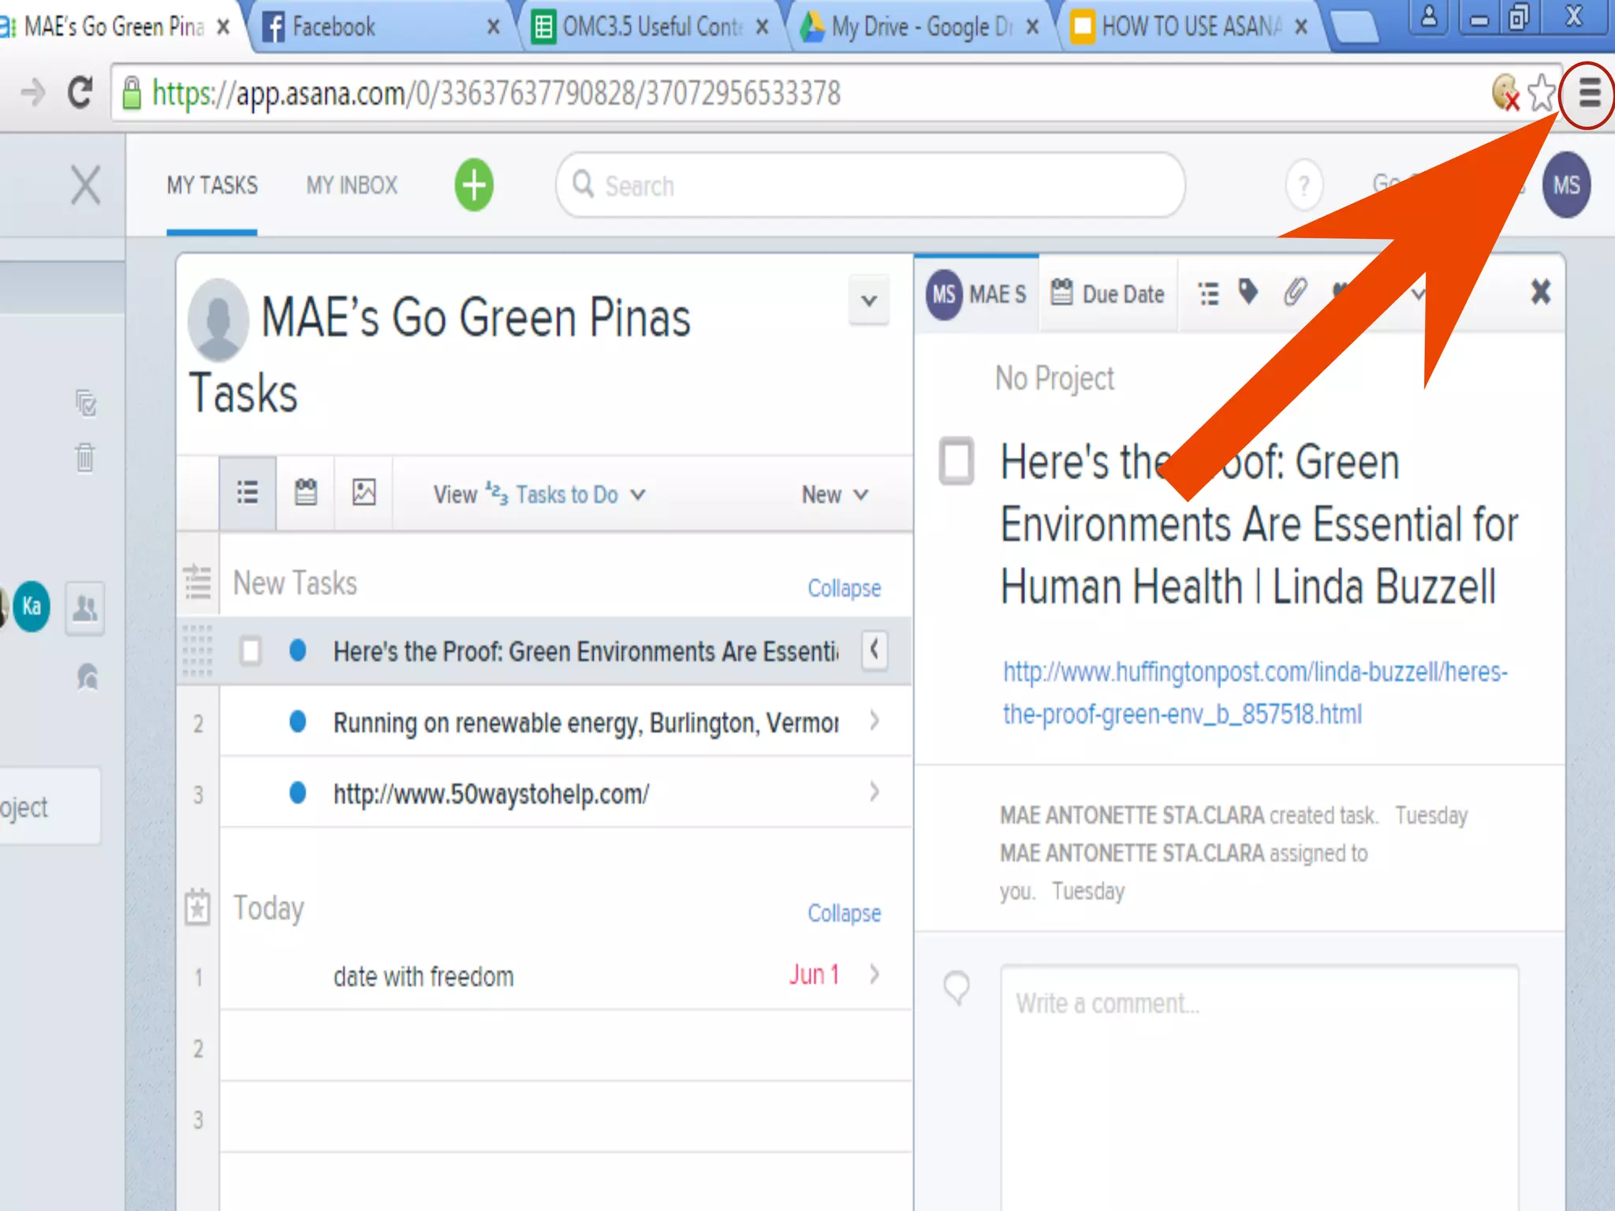Click the subtasks list icon in task pane
The height and width of the screenshot is (1211, 1615).
[x=1208, y=293]
